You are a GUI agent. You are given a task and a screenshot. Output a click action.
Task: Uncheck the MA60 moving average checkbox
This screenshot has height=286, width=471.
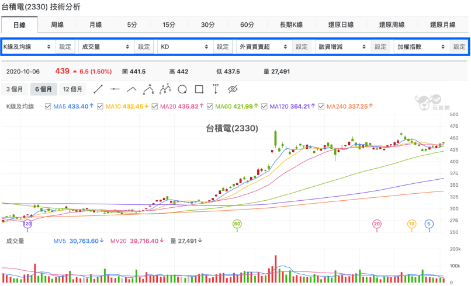pos(210,107)
